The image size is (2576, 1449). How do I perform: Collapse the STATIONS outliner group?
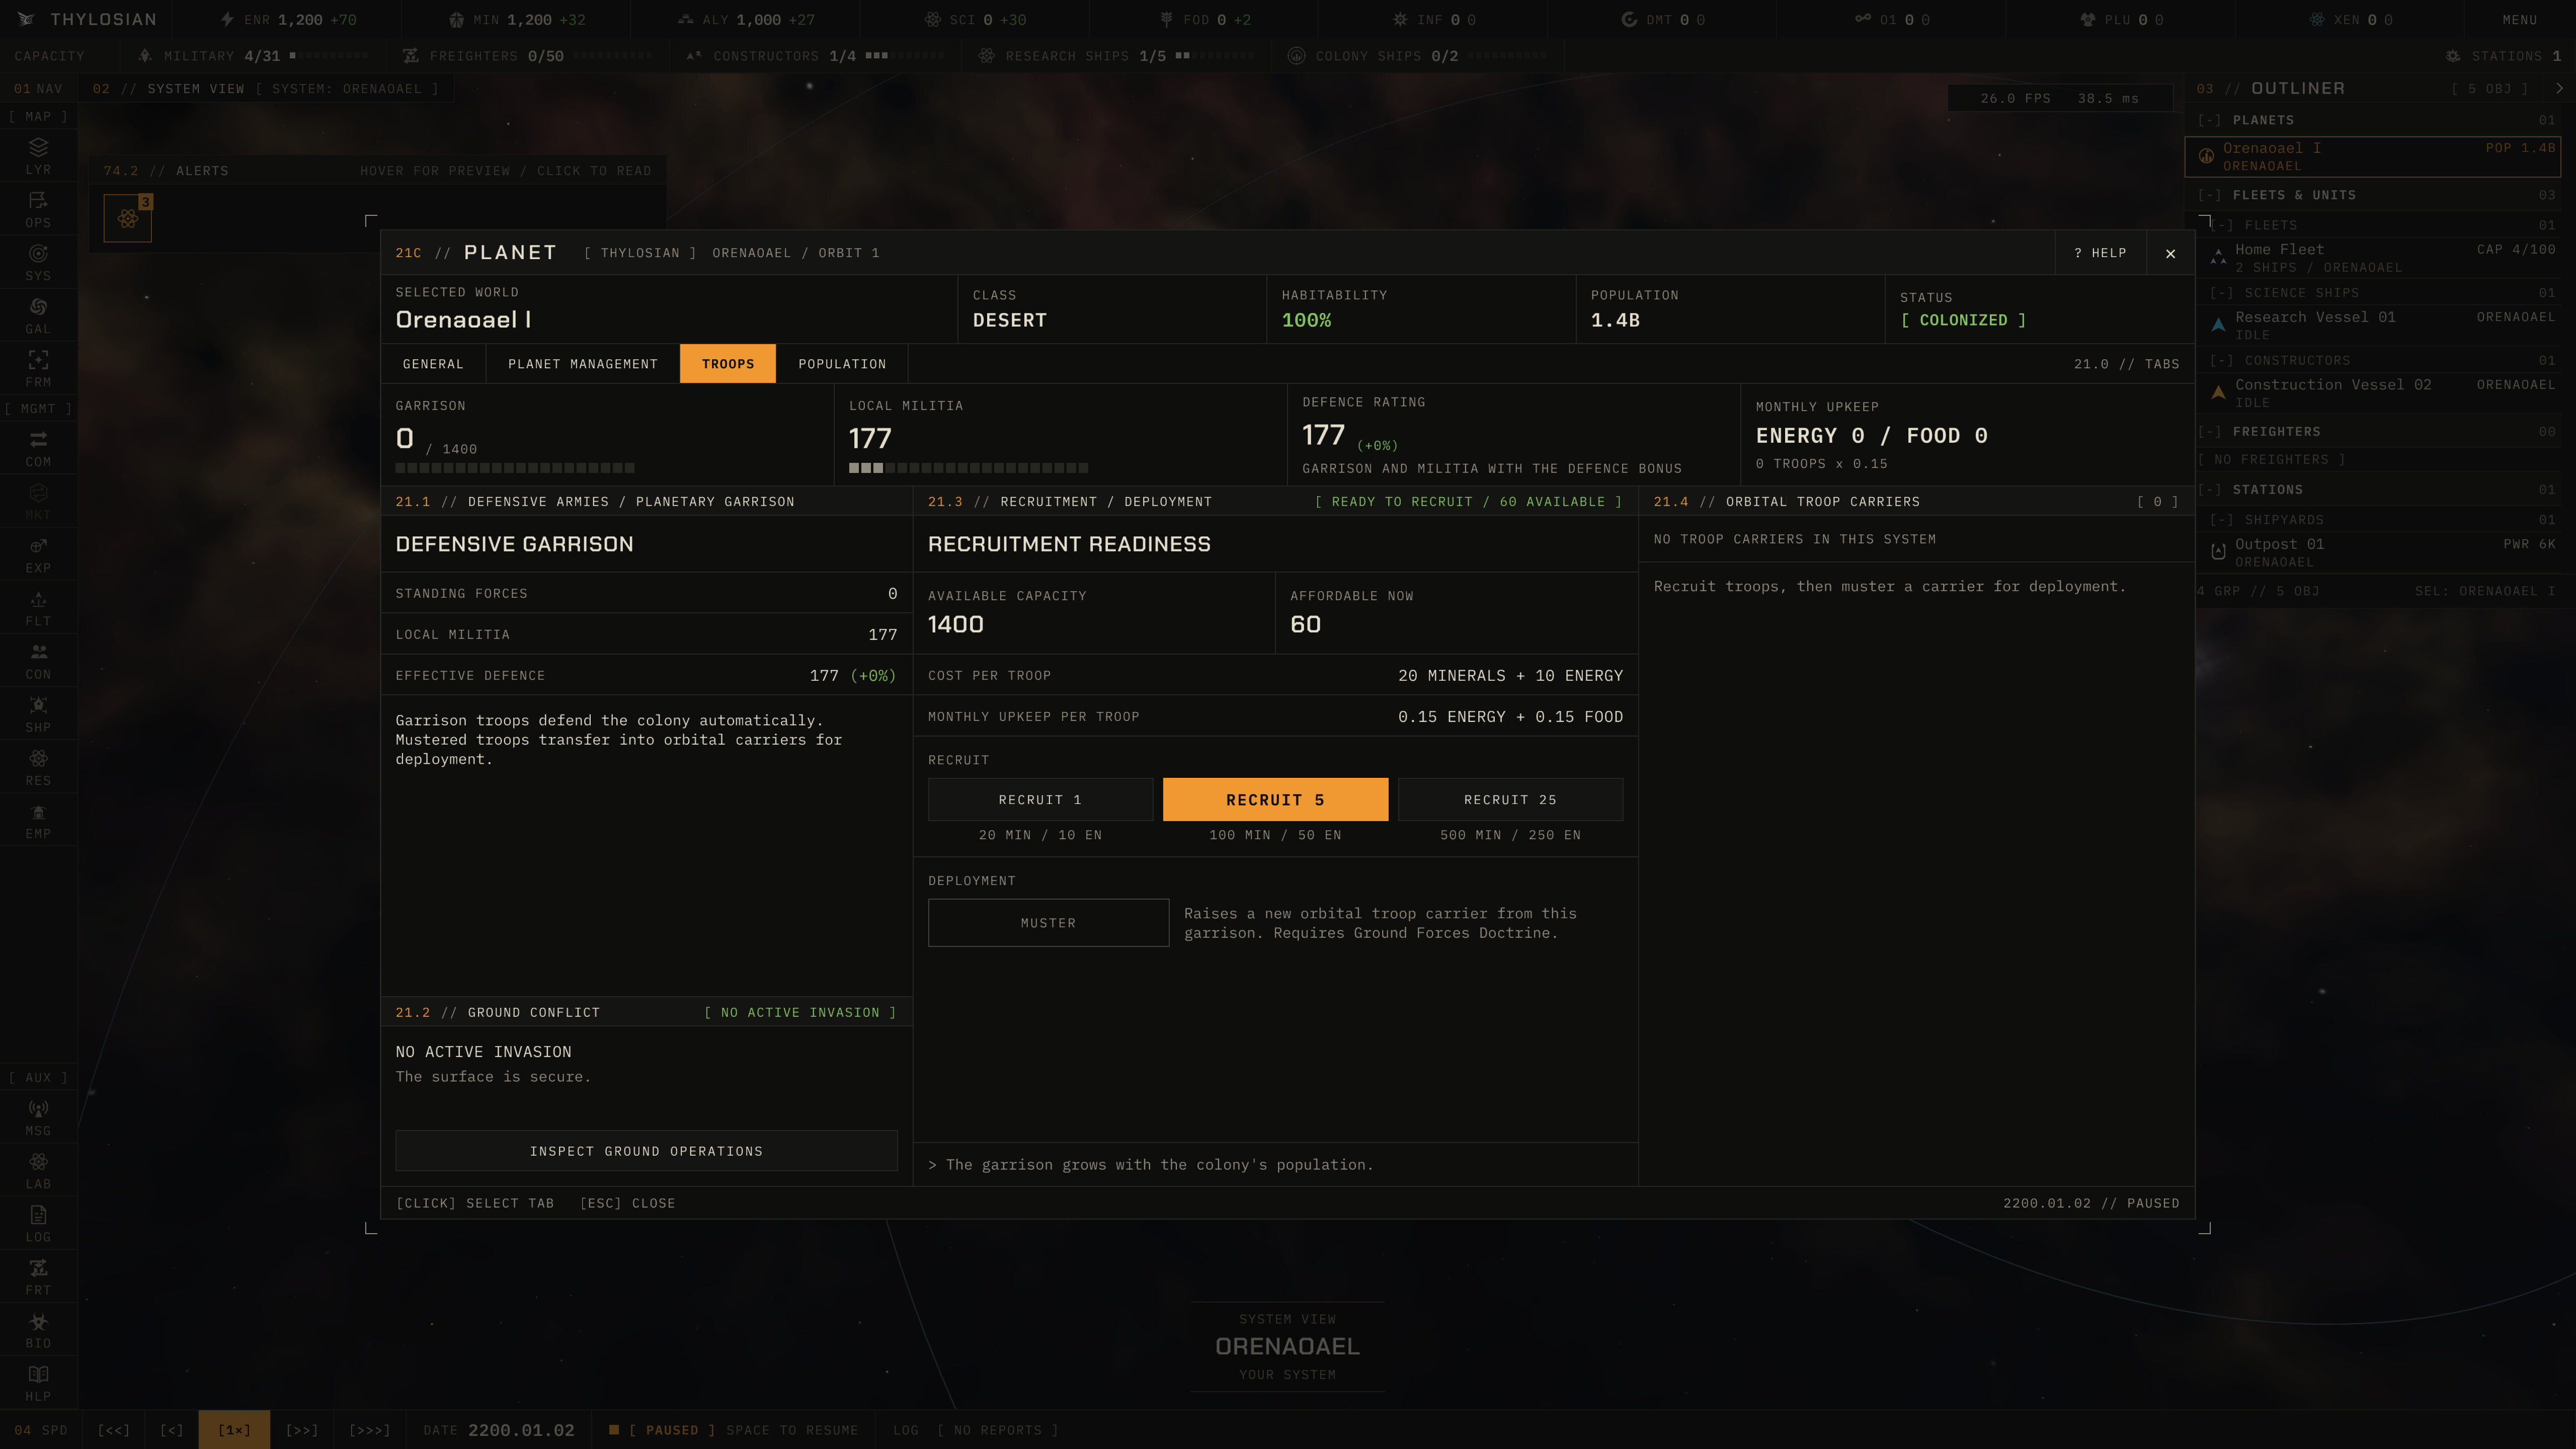[2209, 490]
